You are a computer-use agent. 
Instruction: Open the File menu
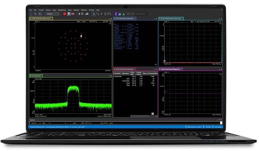point(31,10)
